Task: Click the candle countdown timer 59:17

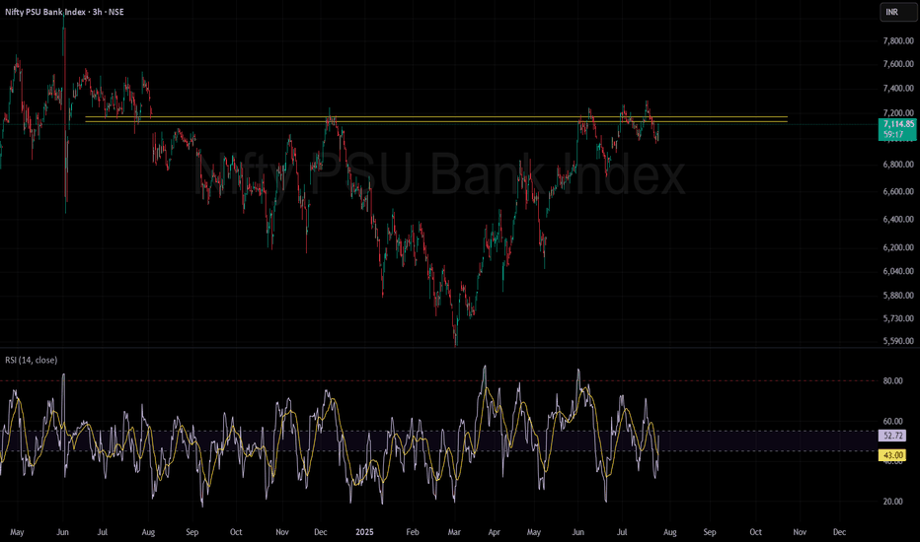Action: tap(893, 135)
